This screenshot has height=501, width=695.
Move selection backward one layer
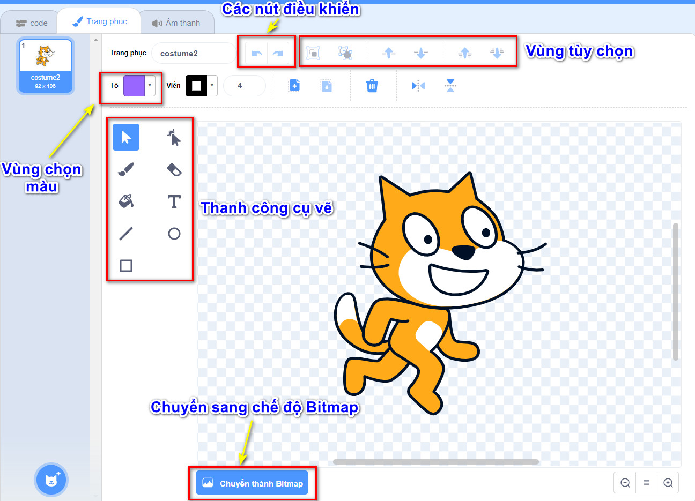(421, 53)
